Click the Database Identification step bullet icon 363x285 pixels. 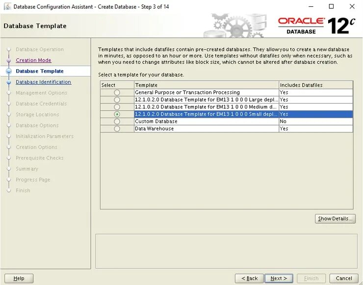point(9,82)
